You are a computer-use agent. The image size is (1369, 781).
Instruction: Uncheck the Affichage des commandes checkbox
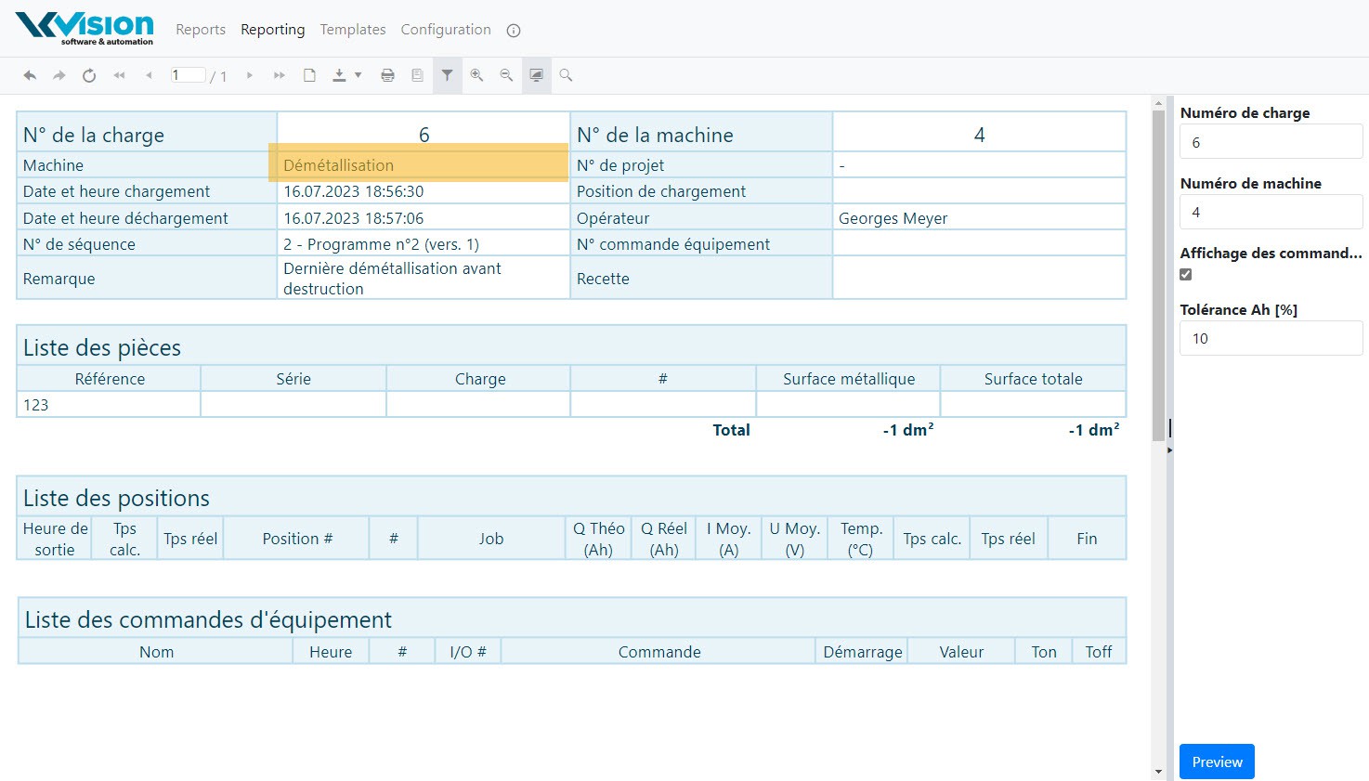coord(1186,274)
